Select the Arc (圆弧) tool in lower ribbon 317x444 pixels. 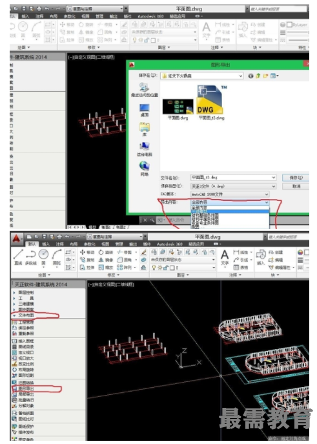pyautogui.click(x=57, y=257)
